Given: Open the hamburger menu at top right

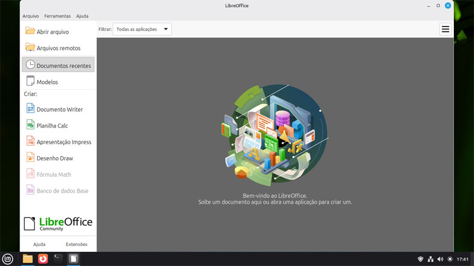Looking at the screenshot, I should click(x=446, y=29).
